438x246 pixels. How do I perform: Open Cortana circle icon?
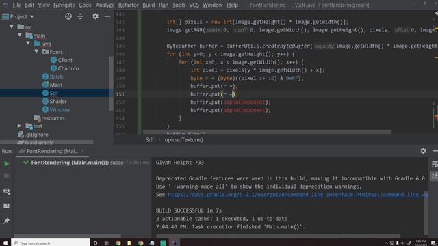tap(95, 243)
